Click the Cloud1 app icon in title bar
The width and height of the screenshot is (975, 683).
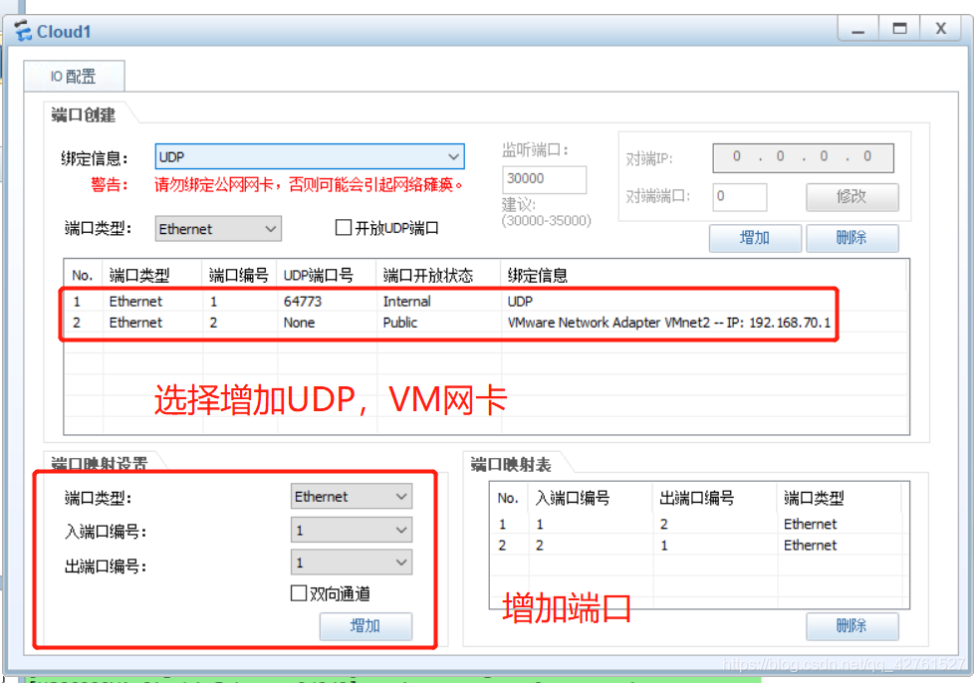click(x=23, y=31)
